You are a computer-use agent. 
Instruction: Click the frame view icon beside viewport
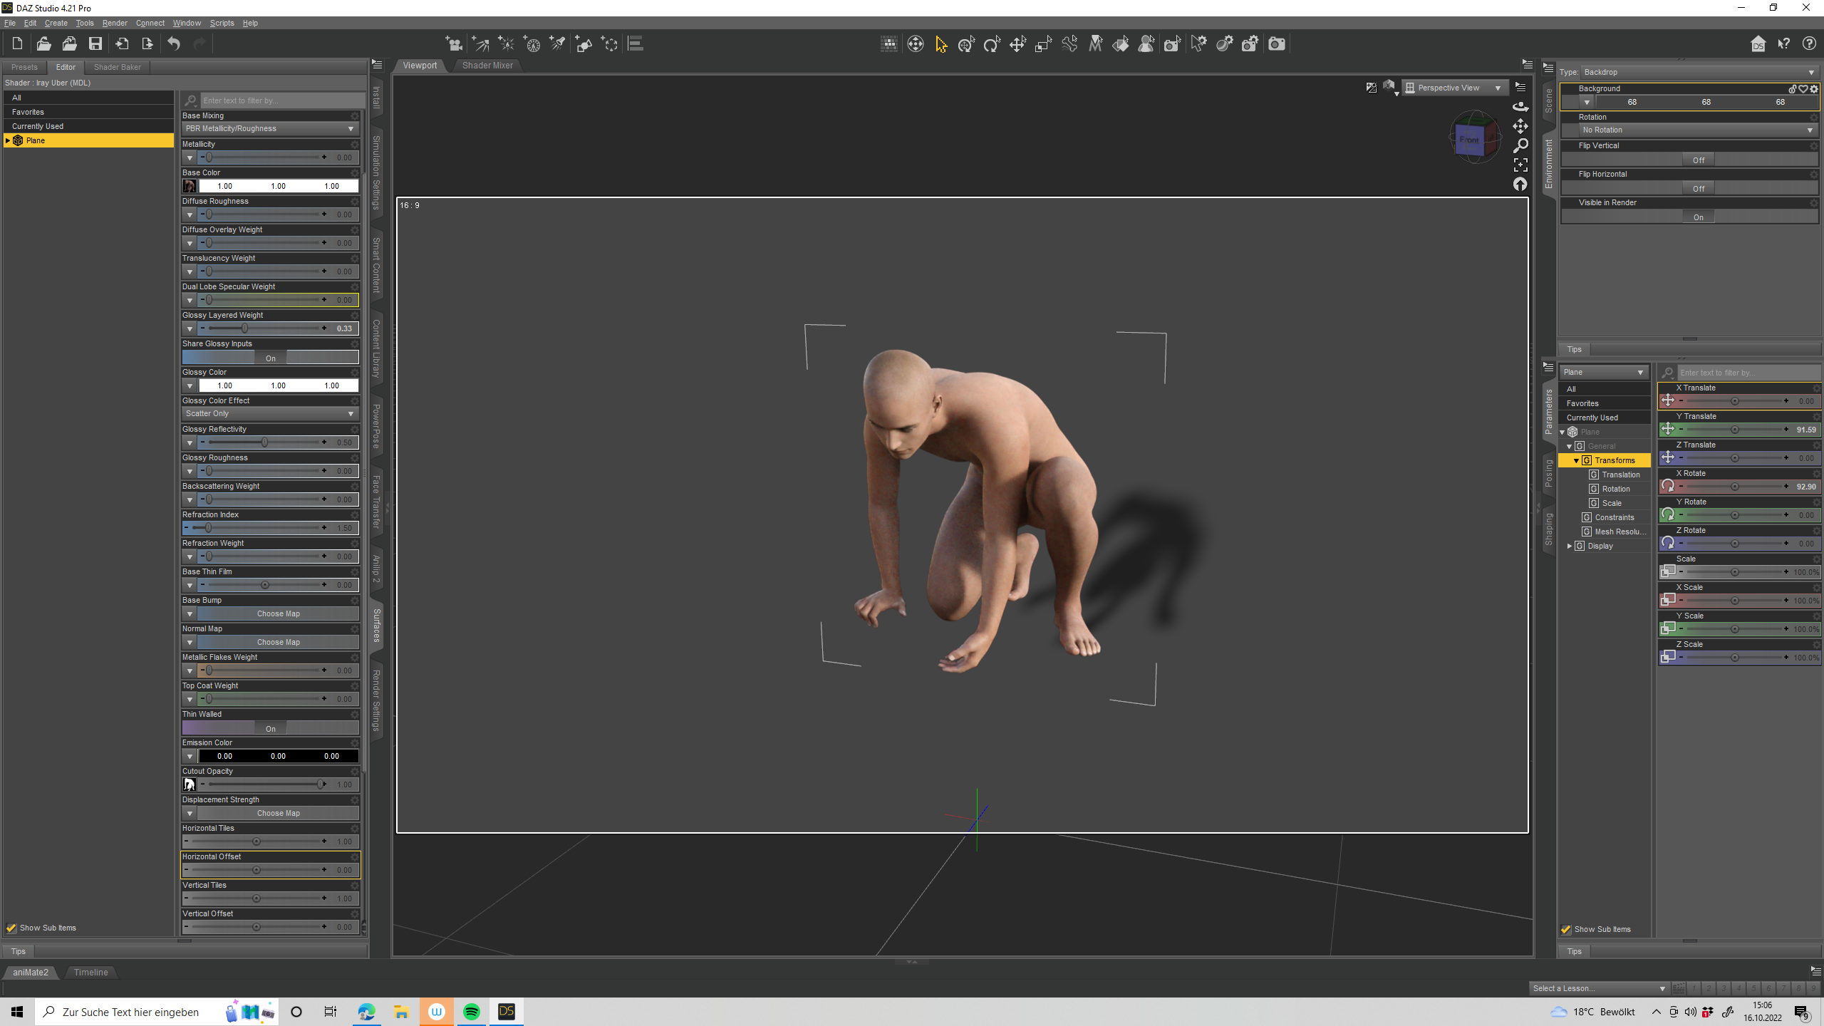1520,165
